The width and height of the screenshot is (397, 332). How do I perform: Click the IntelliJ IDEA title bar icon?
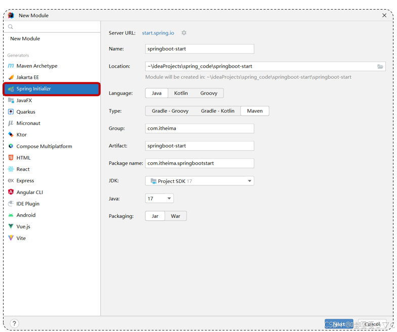click(x=11, y=15)
